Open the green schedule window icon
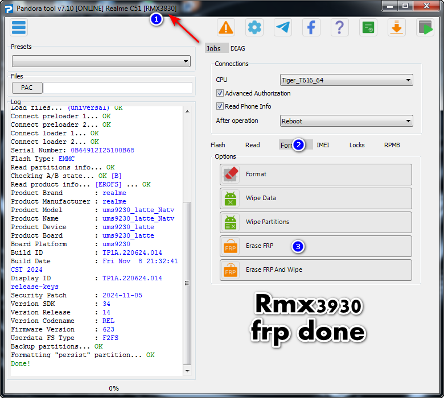 pyautogui.click(x=368, y=27)
